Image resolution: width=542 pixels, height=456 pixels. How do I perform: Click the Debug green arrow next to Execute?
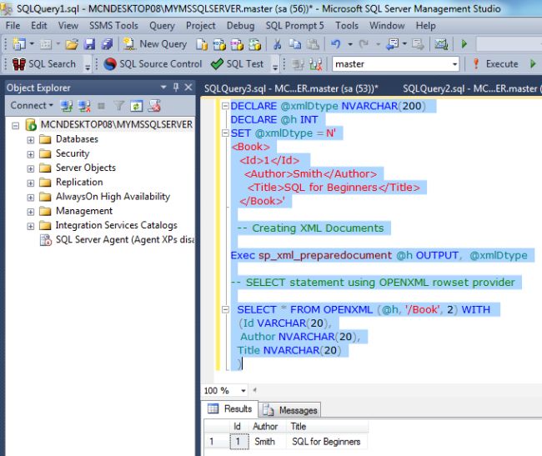(x=533, y=64)
